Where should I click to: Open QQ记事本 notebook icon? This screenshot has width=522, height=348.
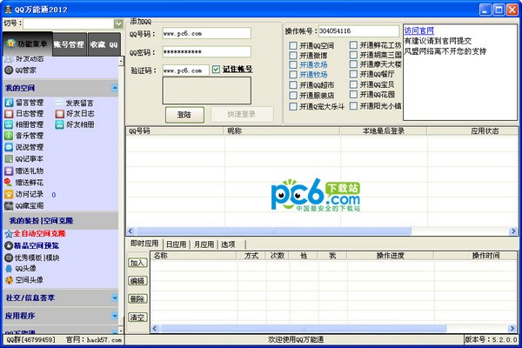pos(9,159)
